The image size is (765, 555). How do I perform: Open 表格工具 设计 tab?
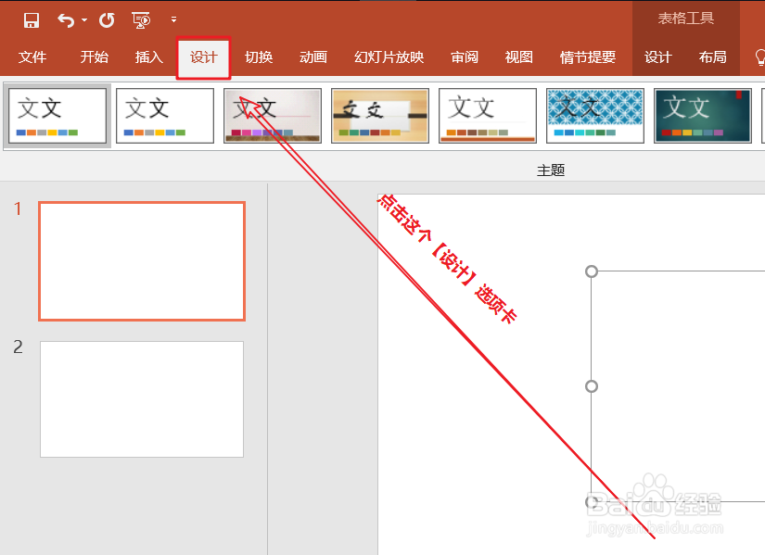tap(657, 57)
